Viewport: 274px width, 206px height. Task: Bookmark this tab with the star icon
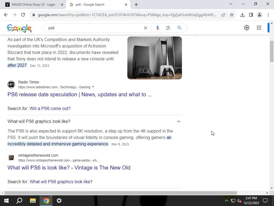pos(232,15)
